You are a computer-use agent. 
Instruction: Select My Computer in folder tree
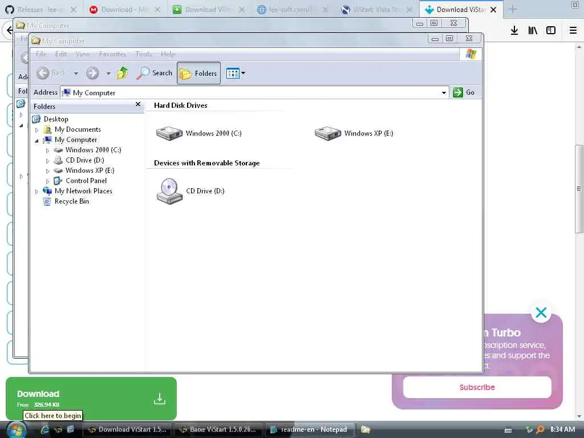pyautogui.click(x=76, y=140)
